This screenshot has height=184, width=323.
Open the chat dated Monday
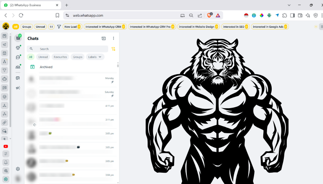point(71,80)
